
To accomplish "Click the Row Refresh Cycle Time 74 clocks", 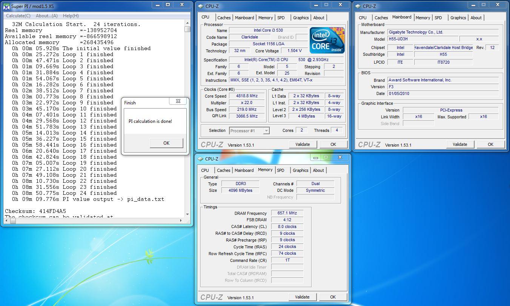I will (287, 254).
